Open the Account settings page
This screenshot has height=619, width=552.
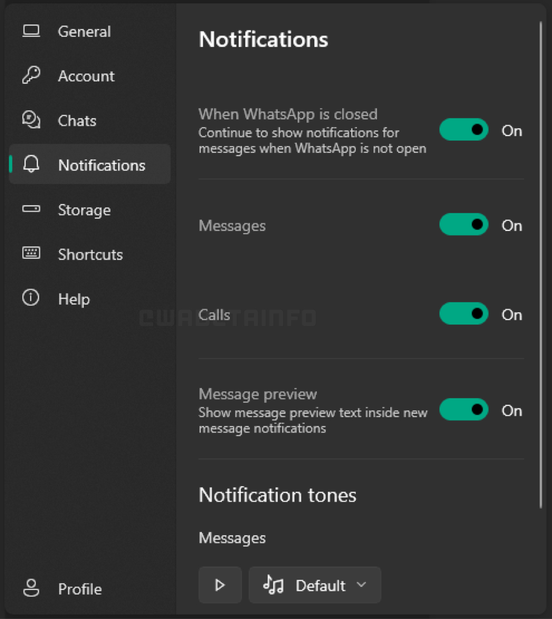click(x=86, y=76)
